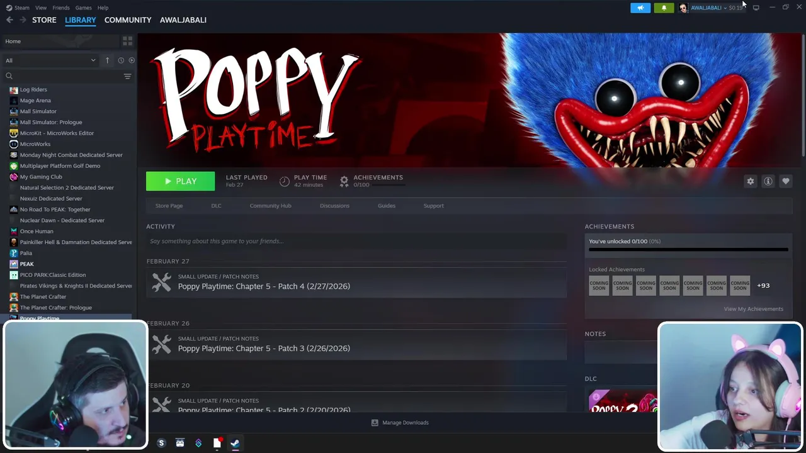This screenshot has height=453, width=806.
Task: Click the library search magnifier icon
Action: (x=9, y=76)
